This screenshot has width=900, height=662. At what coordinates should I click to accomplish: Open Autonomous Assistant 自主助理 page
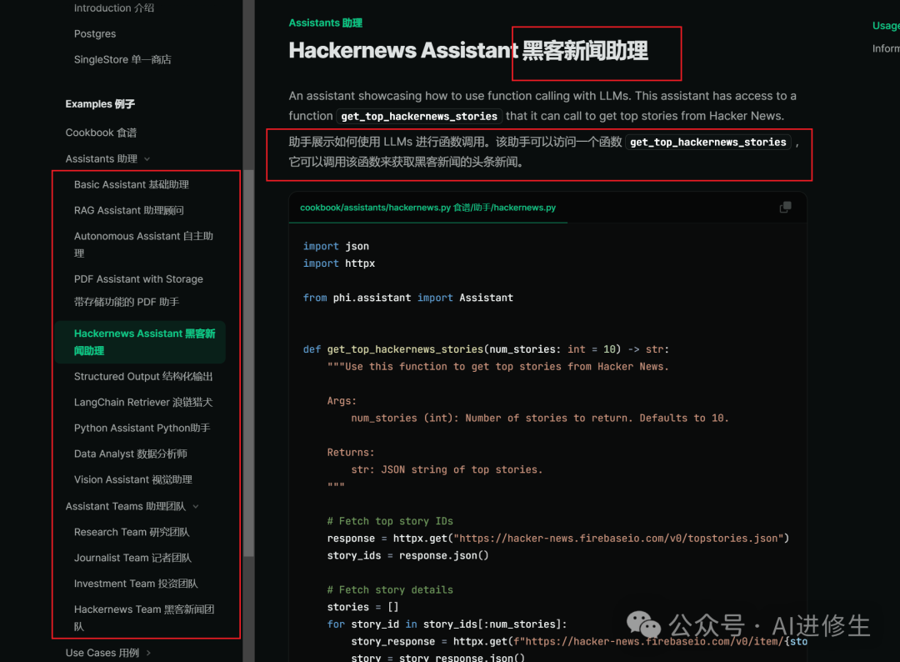(x=143, y=244)
